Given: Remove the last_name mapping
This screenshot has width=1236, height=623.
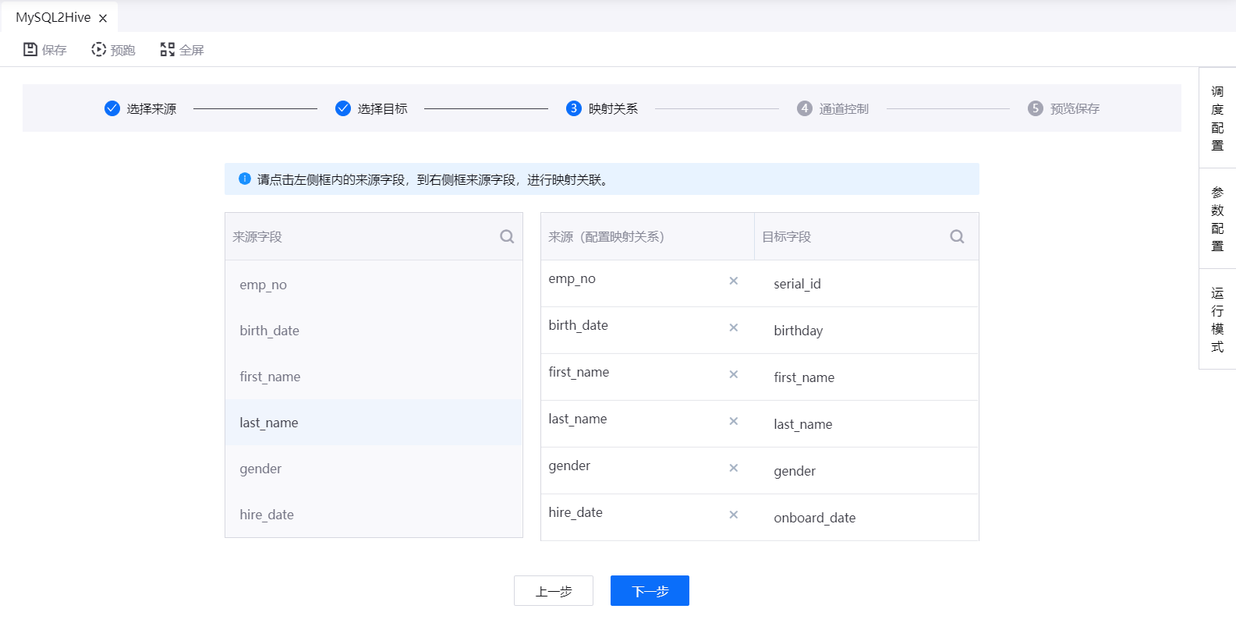Looking at the screenshot, I should (733, 421).
